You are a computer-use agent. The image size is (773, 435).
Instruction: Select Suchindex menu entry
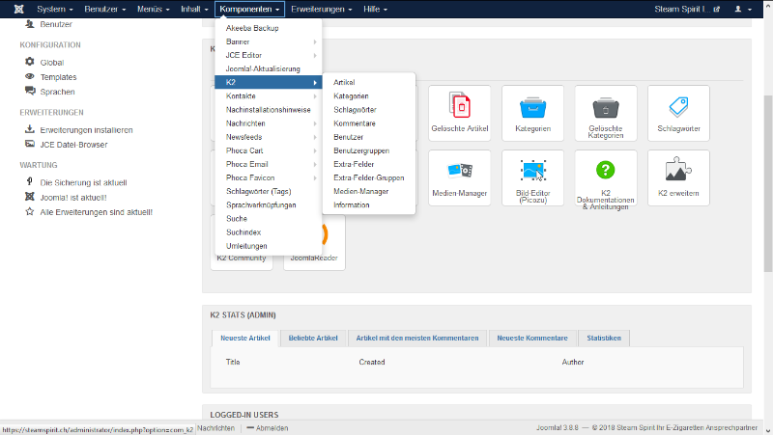pyautogui.click(x=269, y=232)
